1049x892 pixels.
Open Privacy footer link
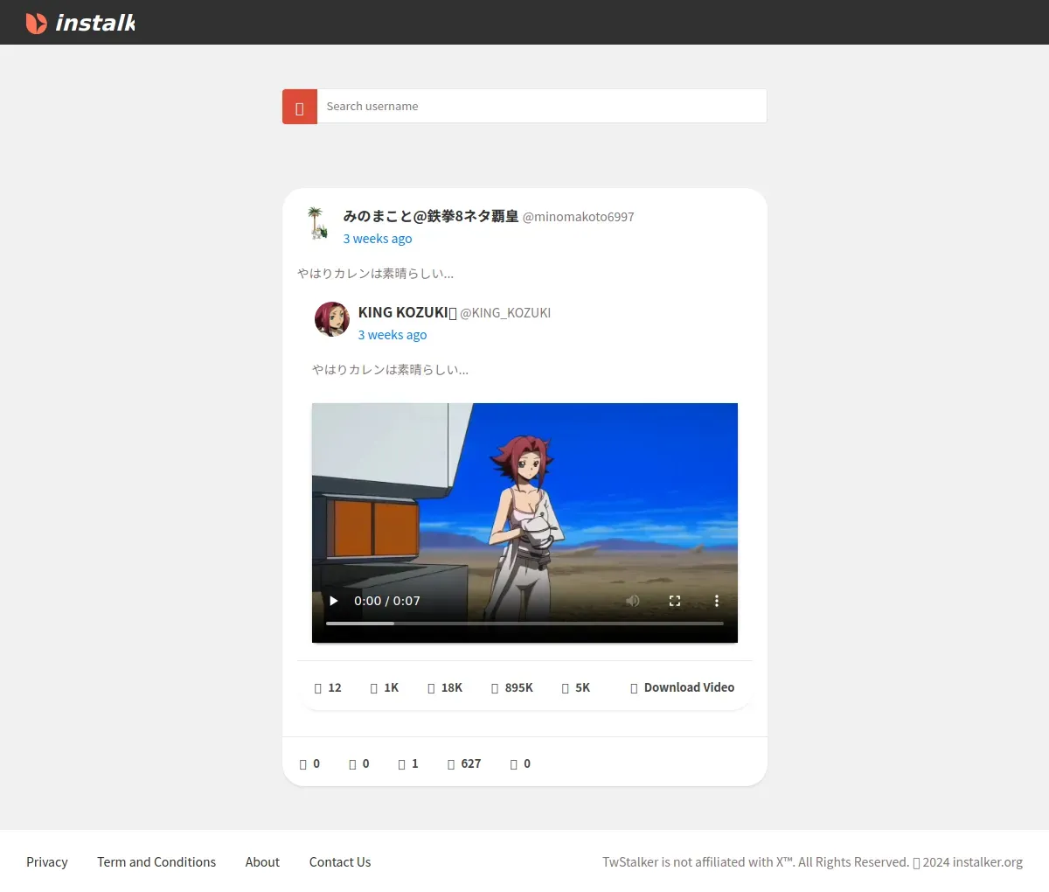coord(47,862)
